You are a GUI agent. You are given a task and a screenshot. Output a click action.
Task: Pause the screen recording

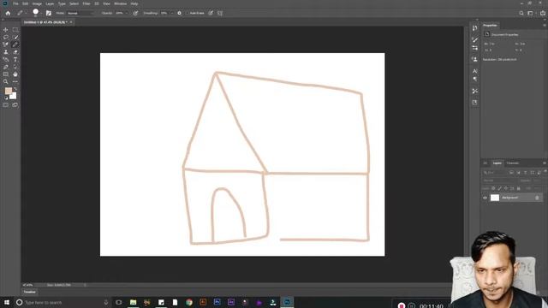(x=412, y=305)
